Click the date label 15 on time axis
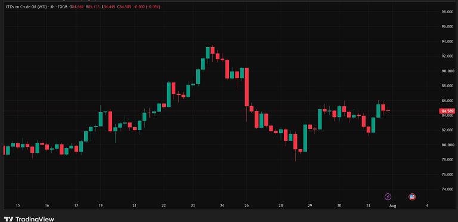The height and width of the screenshot is (222, 458). click(17, 206)
